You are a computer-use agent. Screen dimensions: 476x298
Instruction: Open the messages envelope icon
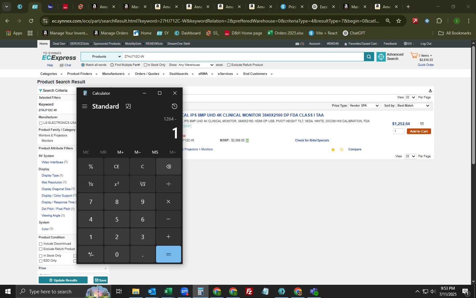(x=297, y=44)
